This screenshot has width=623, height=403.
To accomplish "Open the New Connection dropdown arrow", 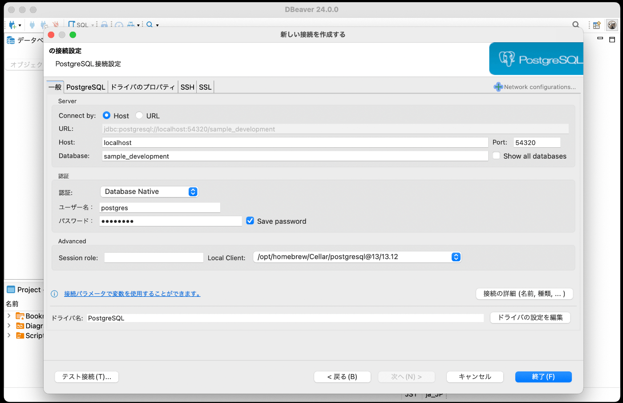I will coord(20,25).
